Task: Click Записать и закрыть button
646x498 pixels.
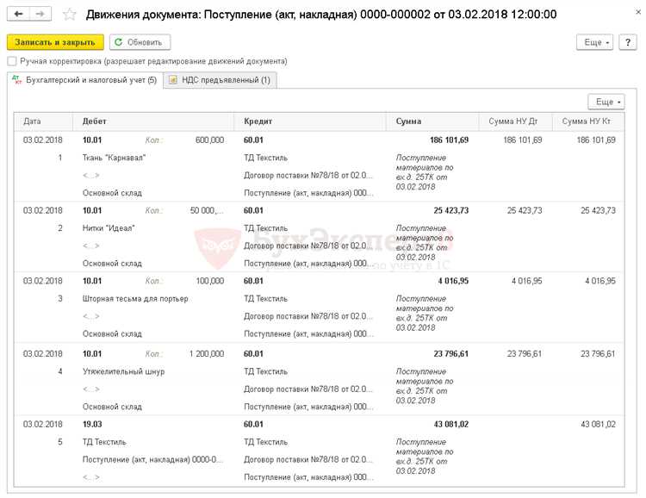Action: pyautogui.click(x=55, y=42)
